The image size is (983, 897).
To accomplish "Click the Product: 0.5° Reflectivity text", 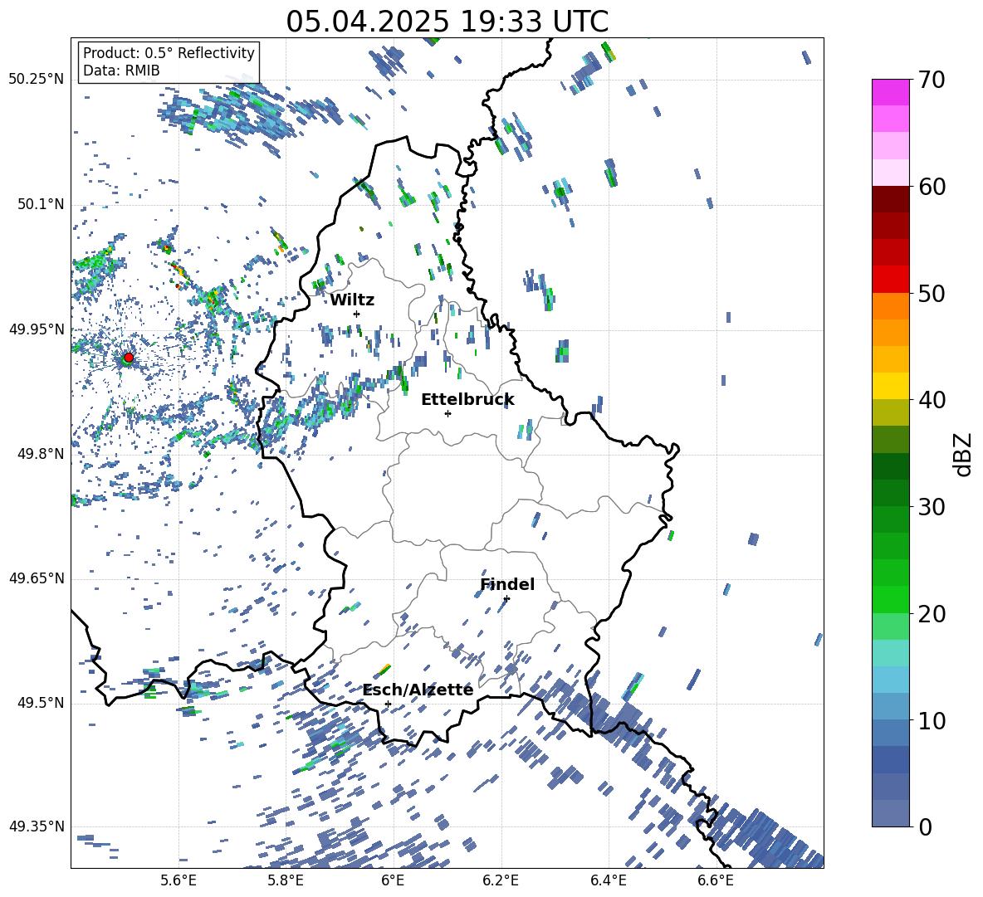I will coord(169,53).
